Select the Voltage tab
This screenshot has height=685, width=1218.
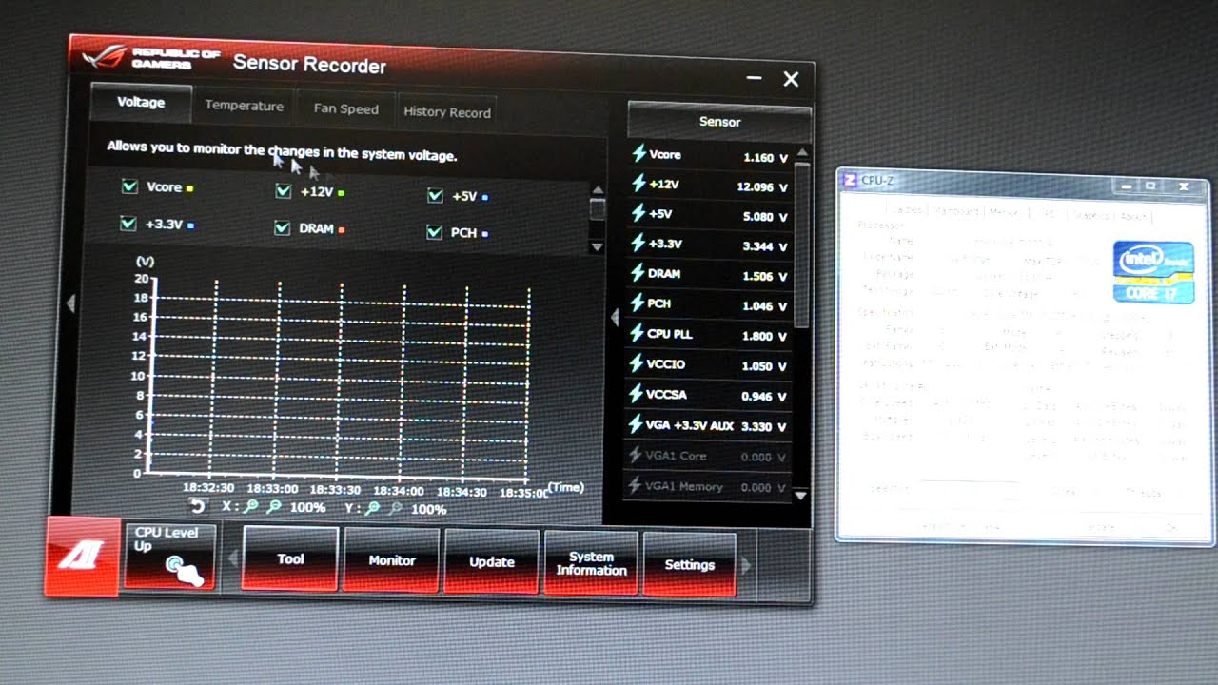click(x=141, y=102)
